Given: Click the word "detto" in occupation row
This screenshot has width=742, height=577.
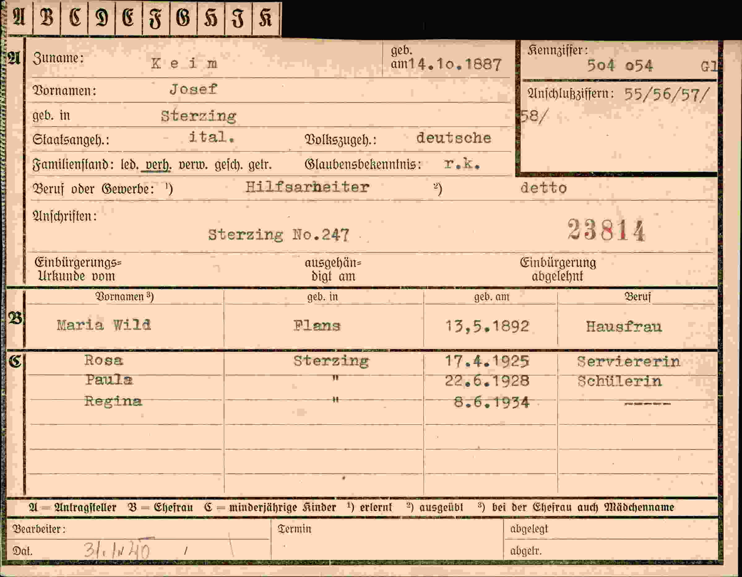Looking at the screenshot, I should (544, 188).
